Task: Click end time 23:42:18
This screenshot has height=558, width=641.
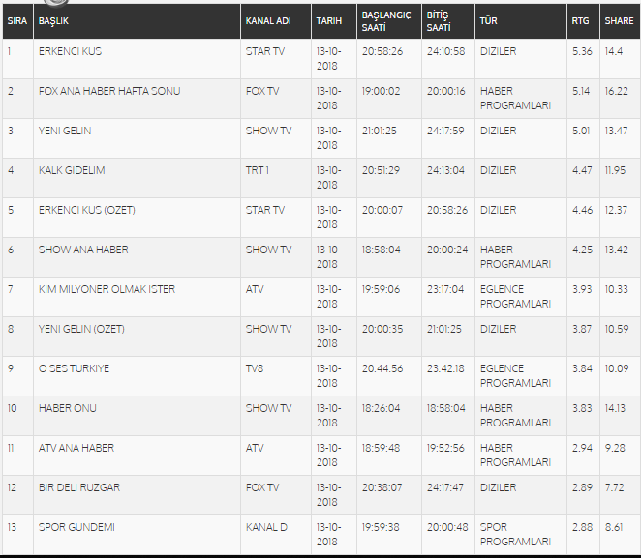Action: pyautogui.click(x=445, y=368)
